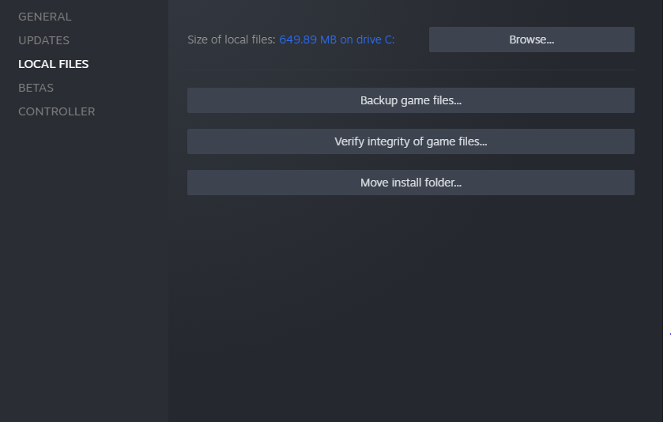View game update settings in sidebar
Screen dimensions: 671x422
tap(43, 40)
